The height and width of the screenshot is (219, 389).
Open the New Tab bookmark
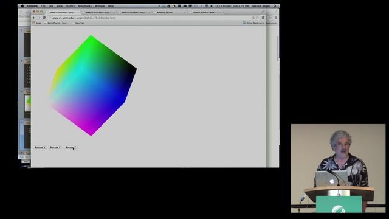point(78,23)
